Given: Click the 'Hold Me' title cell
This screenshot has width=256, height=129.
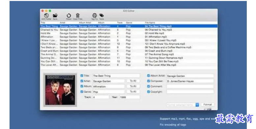Looking at the screenshot, I should pos(45,33).
